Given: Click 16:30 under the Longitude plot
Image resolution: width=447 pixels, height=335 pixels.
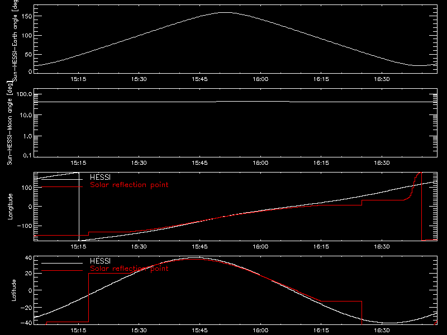Looking at the screenshot, I should click(x=382, y=246).
